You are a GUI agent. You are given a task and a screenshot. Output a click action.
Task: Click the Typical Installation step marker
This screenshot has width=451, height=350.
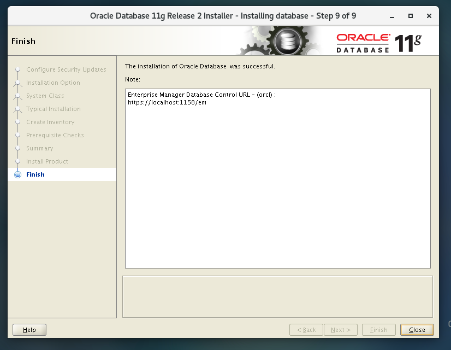[x=18, y=109]
